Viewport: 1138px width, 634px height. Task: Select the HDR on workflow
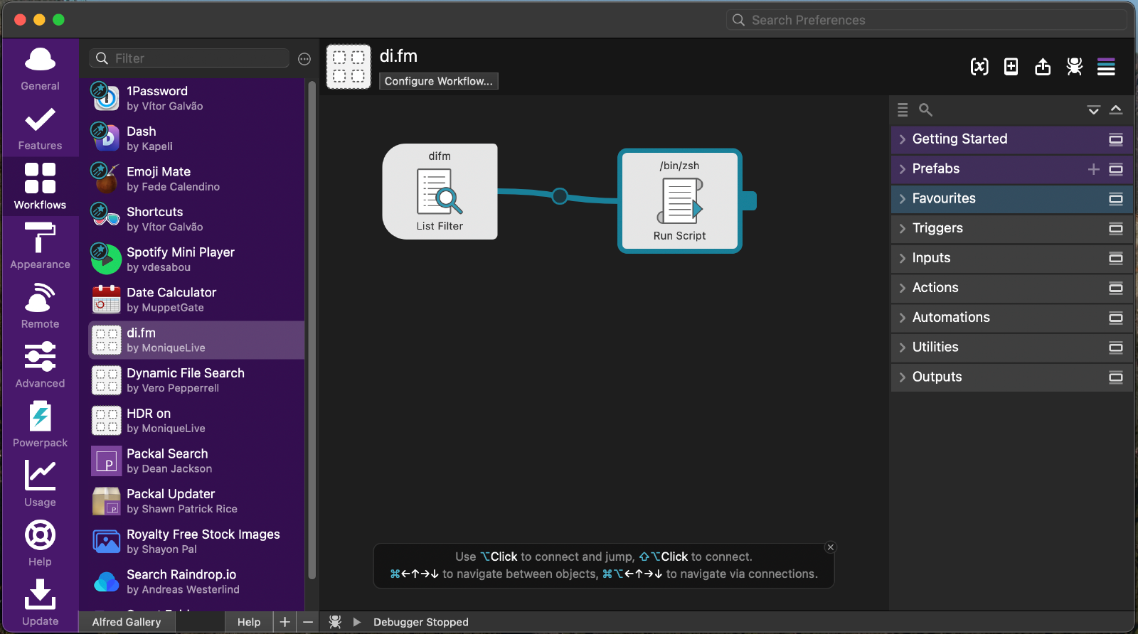(x=196, y=421)
